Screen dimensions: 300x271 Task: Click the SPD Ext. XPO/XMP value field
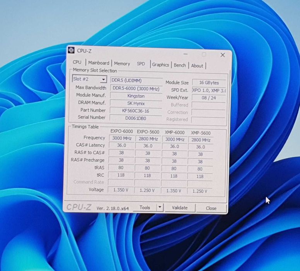point(209,90)
